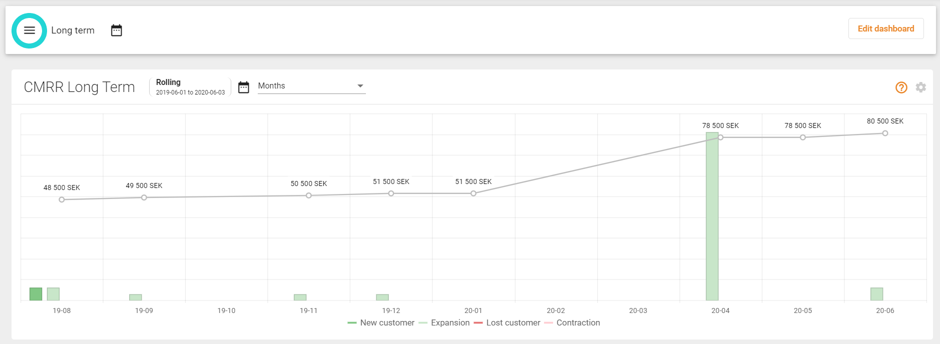Select the 19-08 data point on line
The image size is (940, 344).
(x=62, y=199)
